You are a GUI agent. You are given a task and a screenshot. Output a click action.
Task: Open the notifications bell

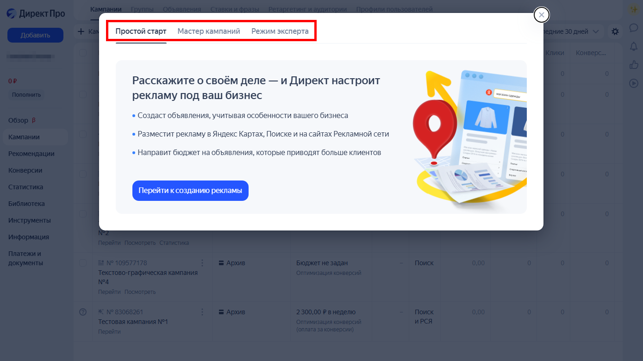pos(633,46)
